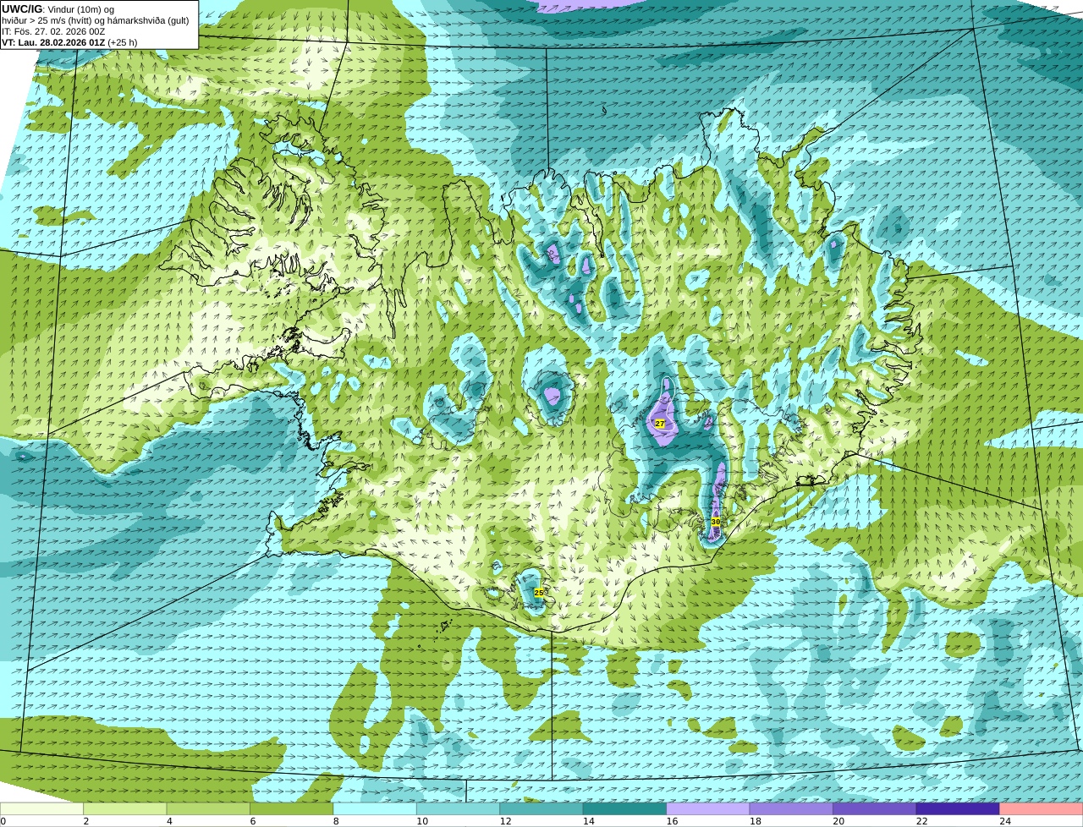Select the pink above-24 m/s legend swatch

[1042, 808]
